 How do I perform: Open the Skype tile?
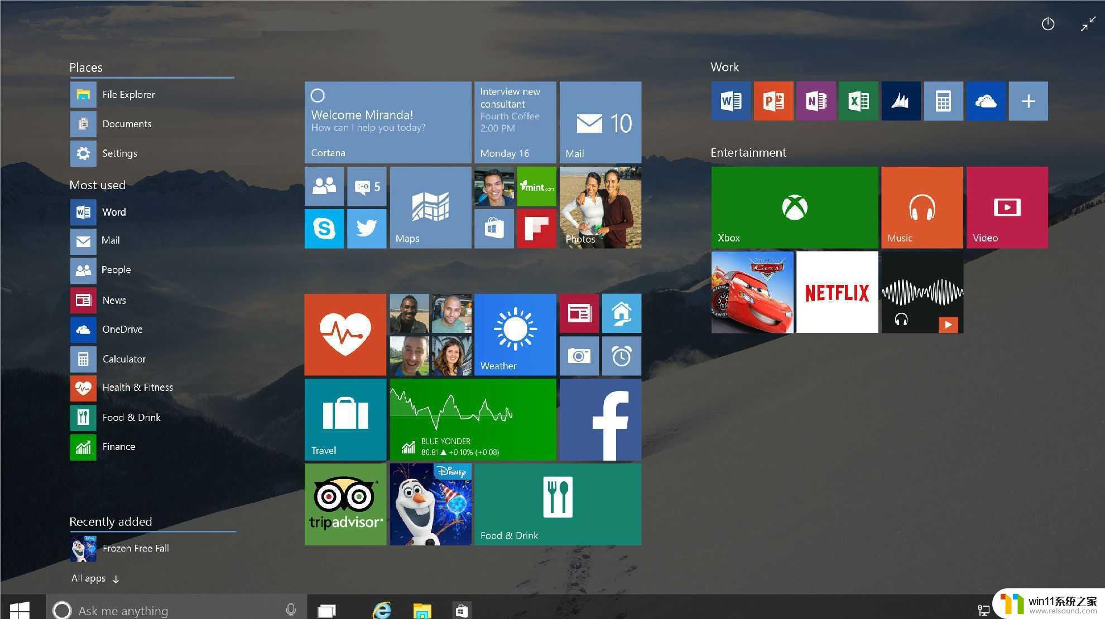(x=324, y=229)
